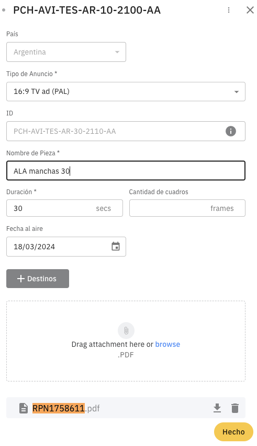Click the paperclip attachment icon
257x446 pixels.
[x=126, y=330]
